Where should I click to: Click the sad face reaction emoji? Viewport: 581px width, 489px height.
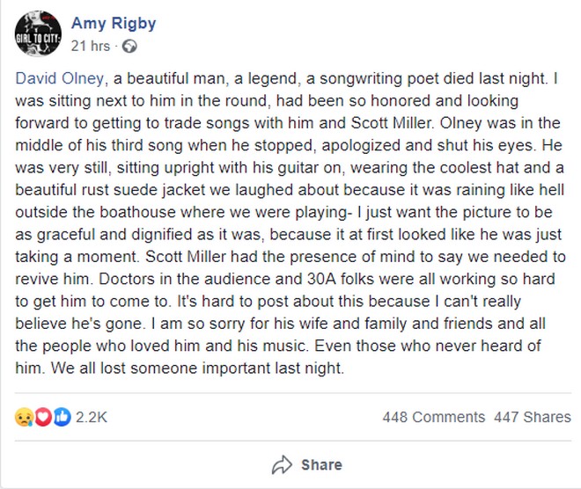pos(23,417)
